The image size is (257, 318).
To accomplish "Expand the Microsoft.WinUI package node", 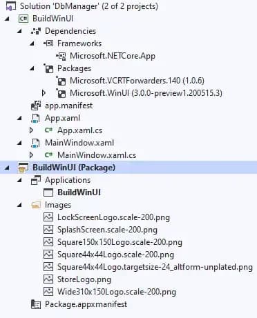I will pyautogui.click(x=44, y=93).
